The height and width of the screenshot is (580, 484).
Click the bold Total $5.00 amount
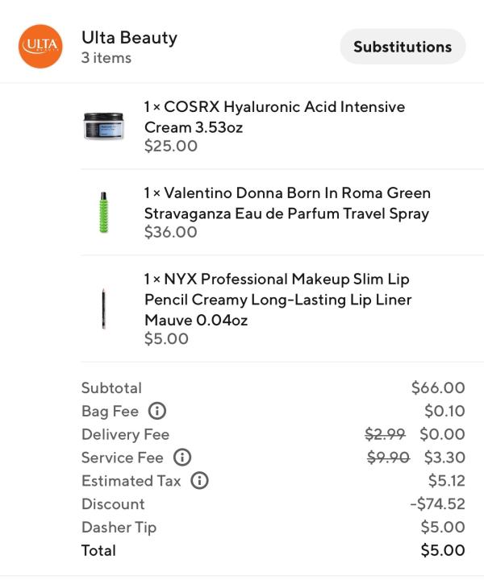[443, 550]
